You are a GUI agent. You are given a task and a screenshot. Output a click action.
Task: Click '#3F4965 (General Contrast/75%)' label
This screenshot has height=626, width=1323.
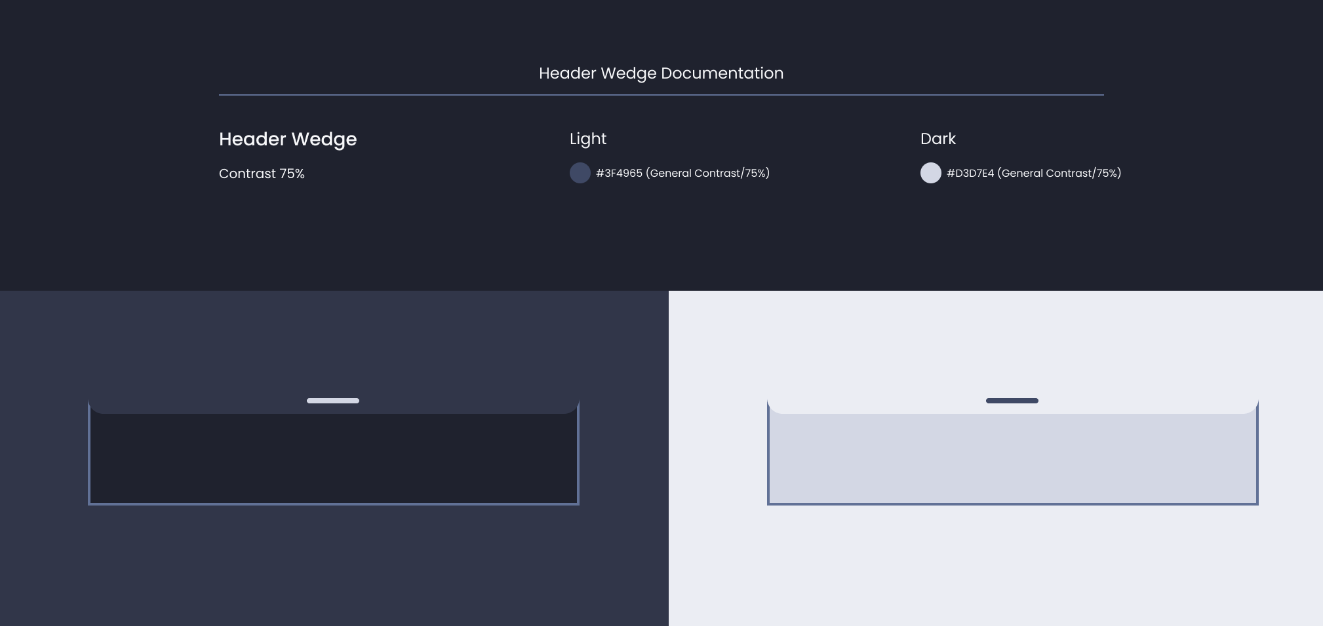click(x=682, y=173)
